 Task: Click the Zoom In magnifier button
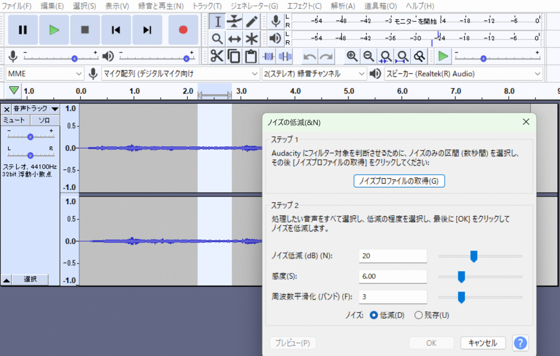352,56
